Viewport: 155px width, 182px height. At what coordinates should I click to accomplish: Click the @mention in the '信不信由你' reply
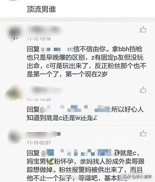[57, 49]
